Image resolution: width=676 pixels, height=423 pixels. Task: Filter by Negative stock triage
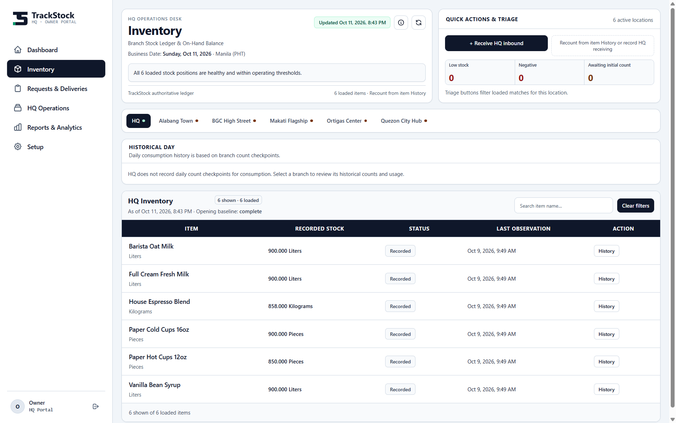[x=549, y=72]
